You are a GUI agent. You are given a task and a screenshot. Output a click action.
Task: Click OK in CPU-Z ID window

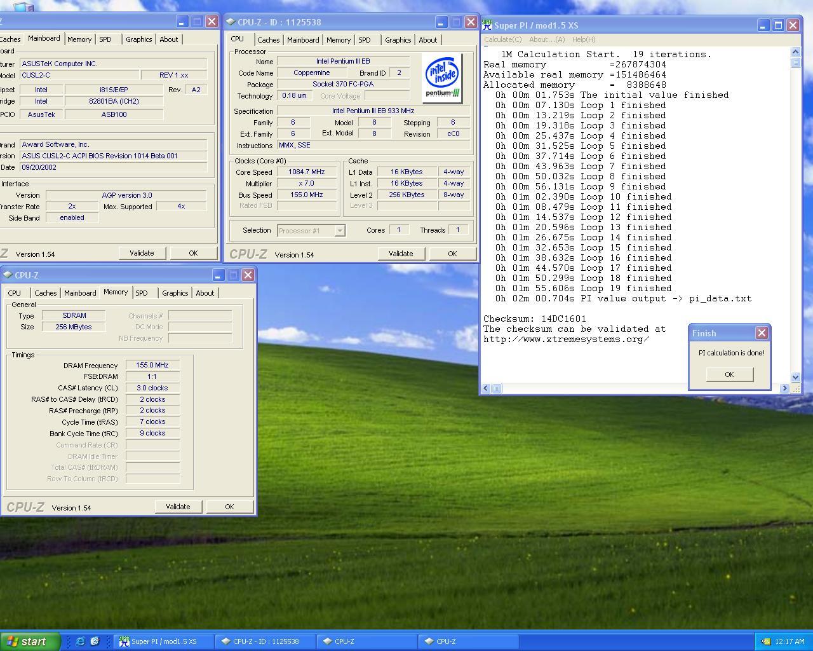pos(452,254)
